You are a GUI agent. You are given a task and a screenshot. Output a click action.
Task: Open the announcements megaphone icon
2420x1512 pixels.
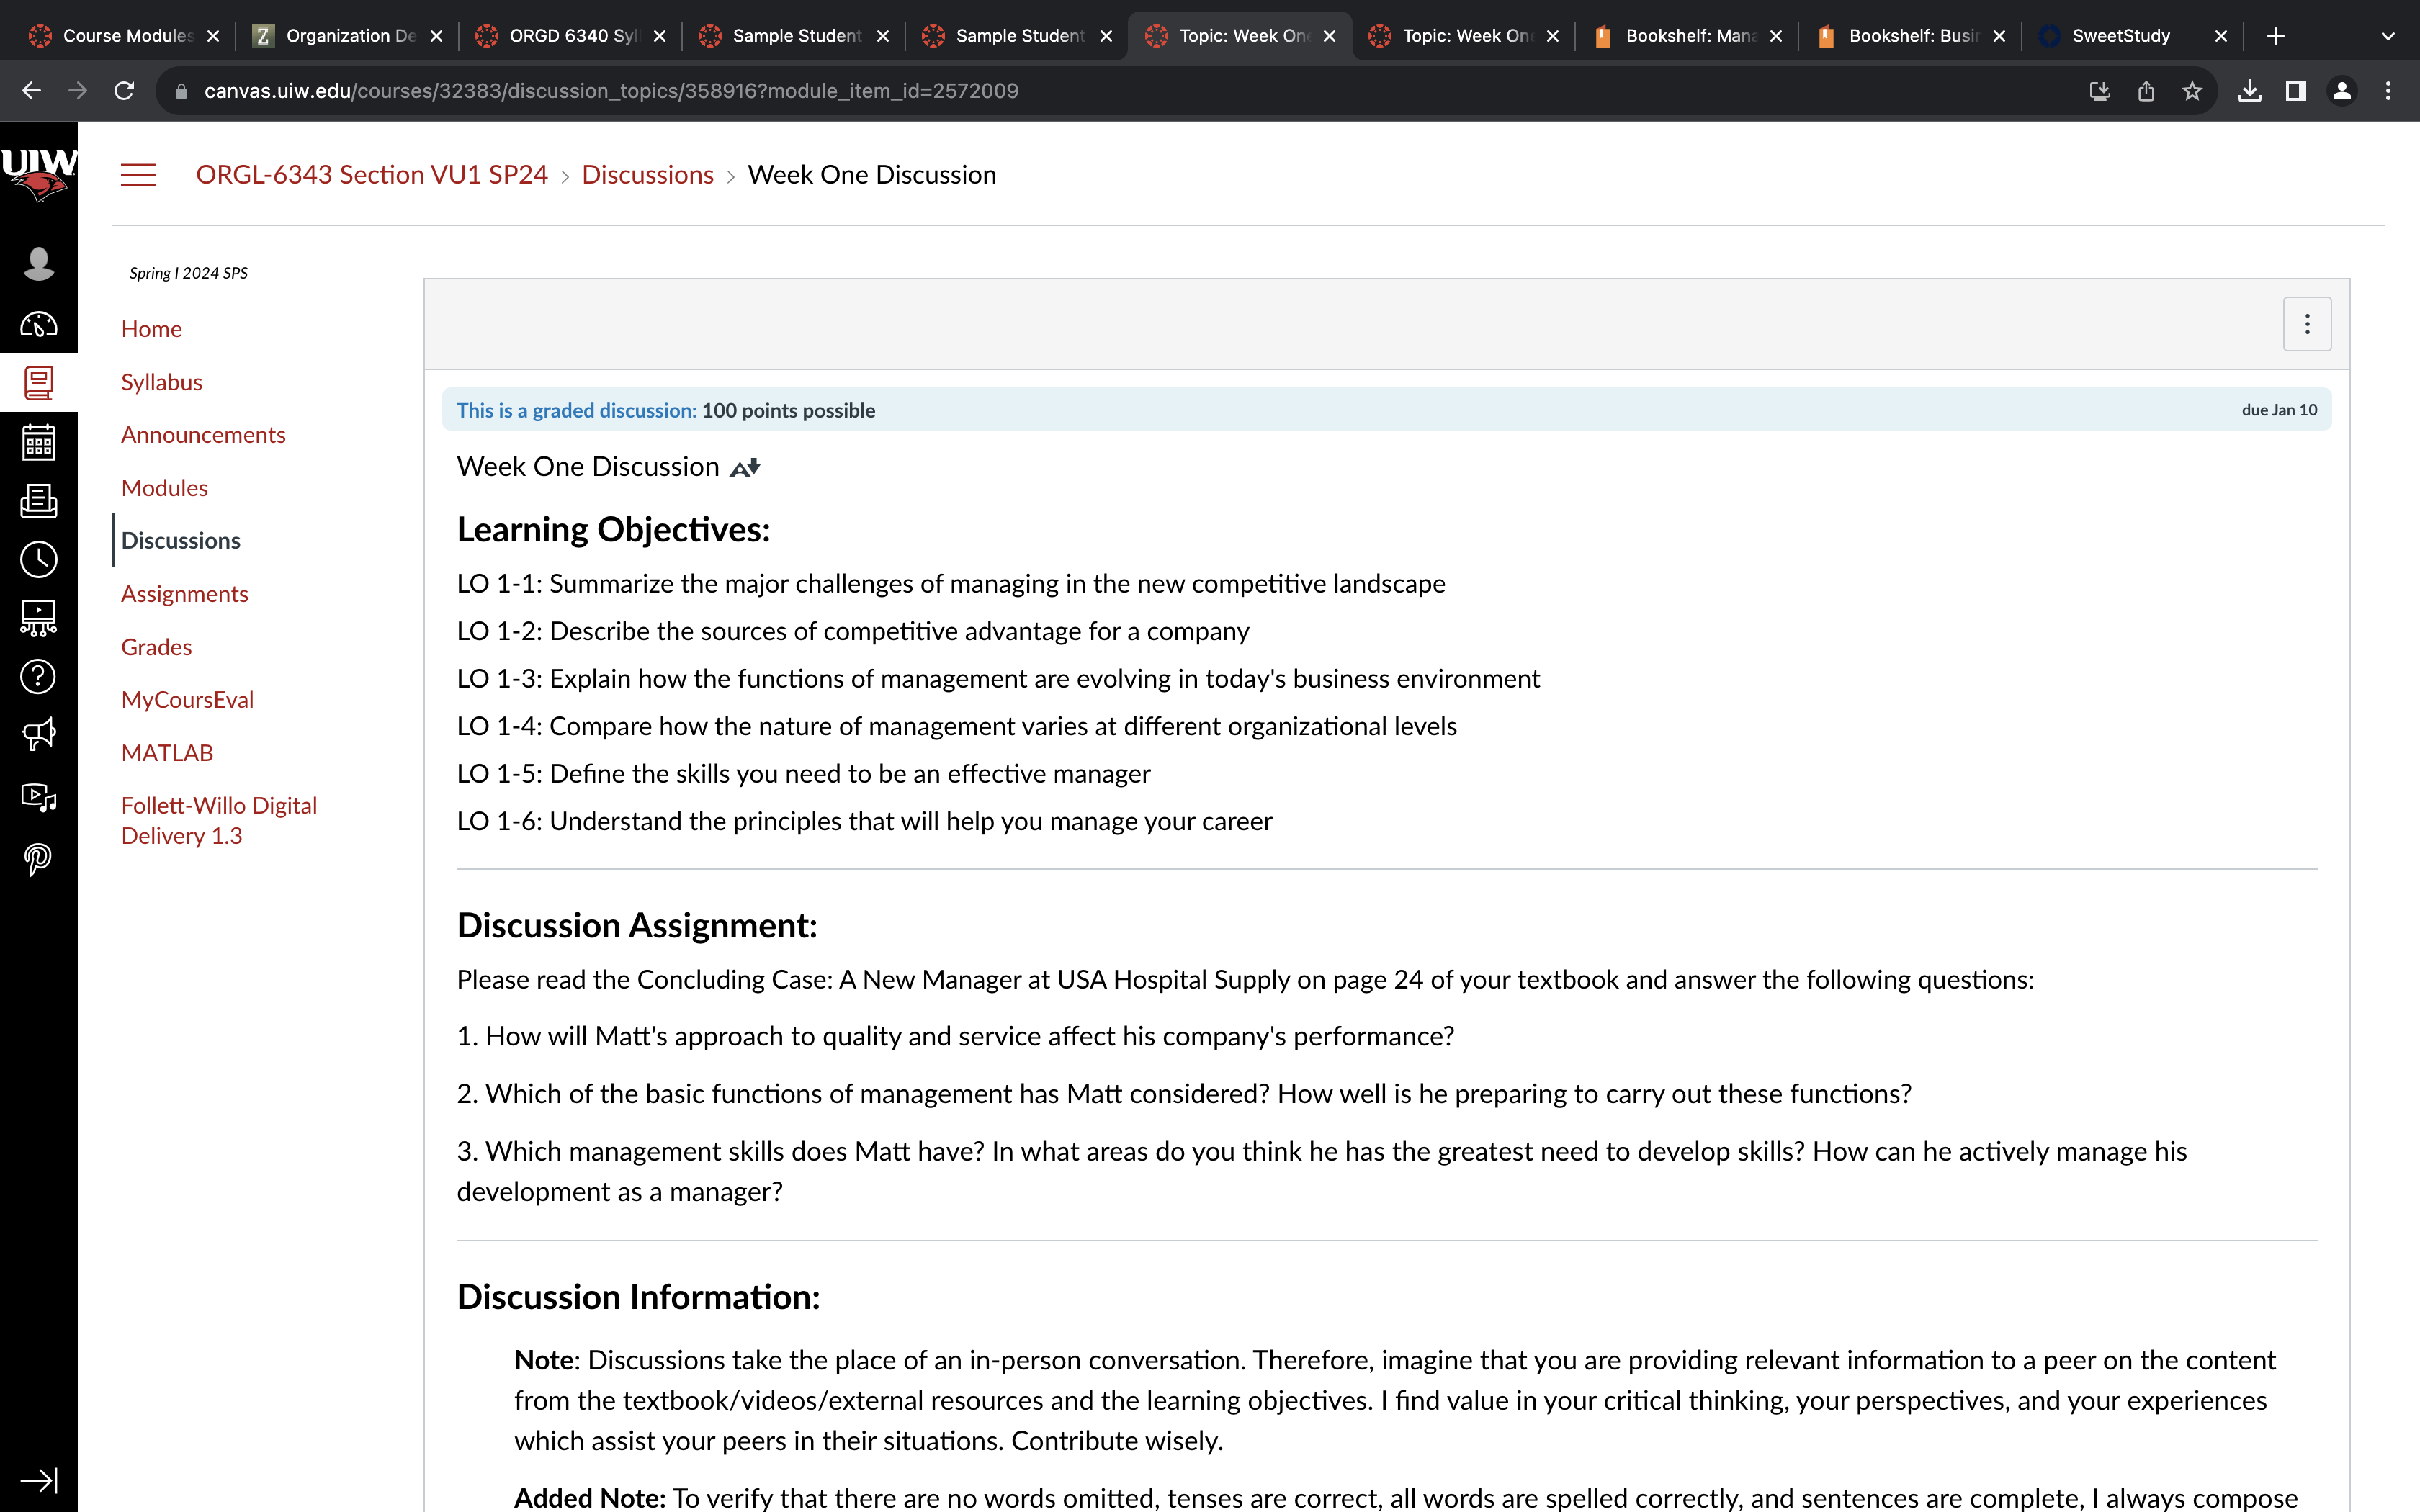tap(38, 735)
